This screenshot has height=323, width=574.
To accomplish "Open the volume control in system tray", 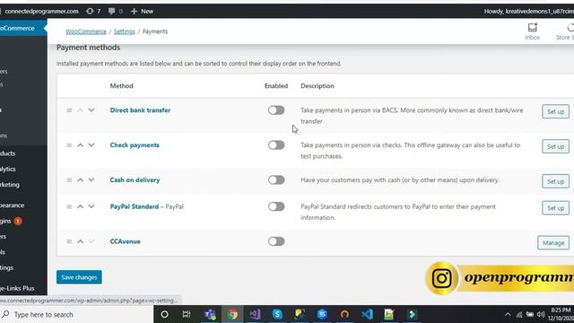I will click(541, 314).
